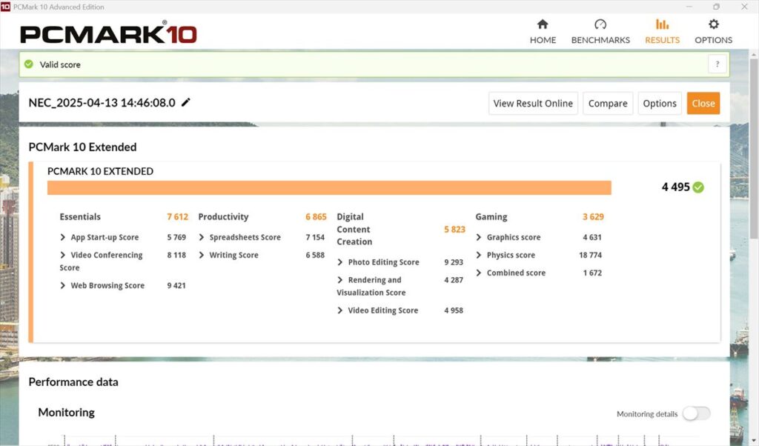Click the PCMark 10 Extended section title
759x446 pixels.
tap(82, 147)
